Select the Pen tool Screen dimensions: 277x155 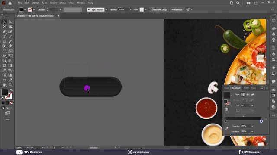click(4, 31)
